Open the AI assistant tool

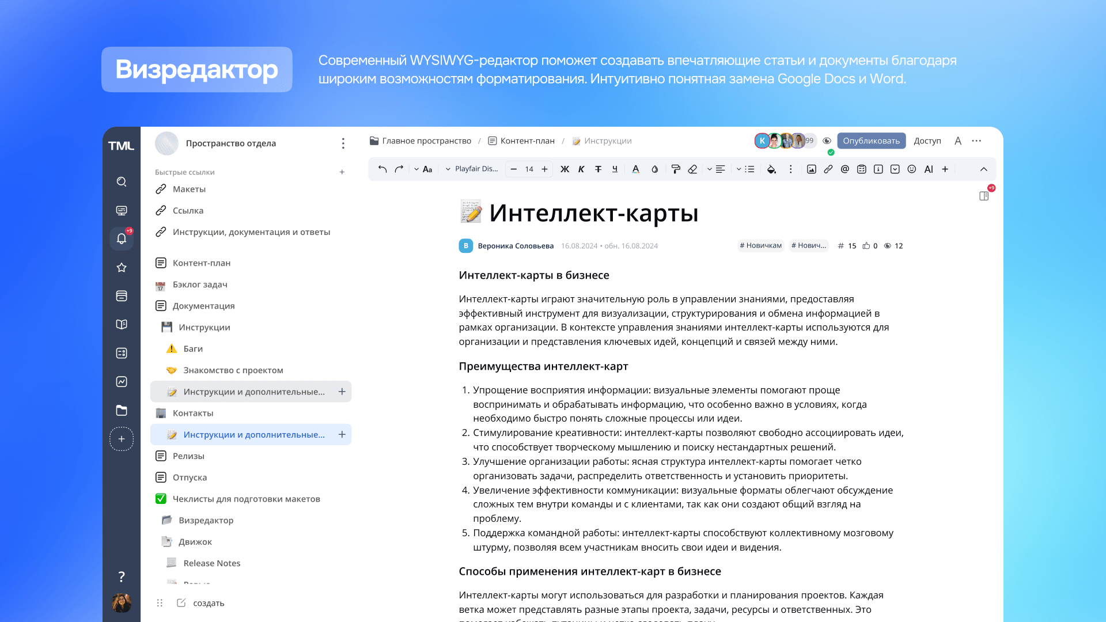pos(928,169)
